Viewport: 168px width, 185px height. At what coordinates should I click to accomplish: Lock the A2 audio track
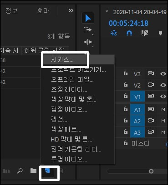click(126, 120)
